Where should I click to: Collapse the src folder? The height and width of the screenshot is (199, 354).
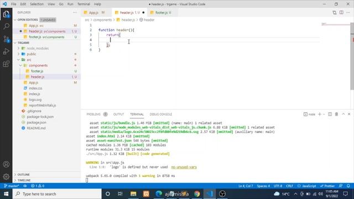tap(19, 60)
